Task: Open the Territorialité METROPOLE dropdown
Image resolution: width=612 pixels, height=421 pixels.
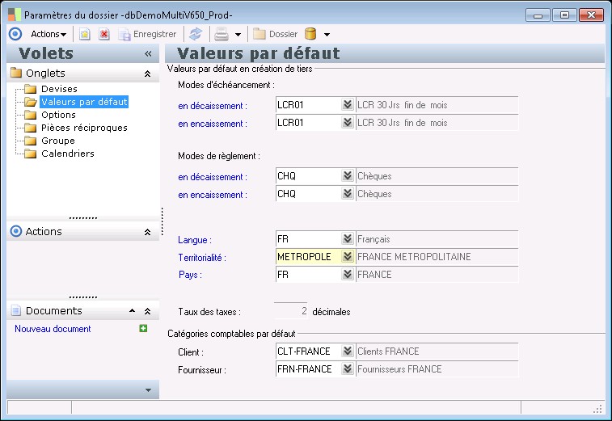Action: coord(347,257)
